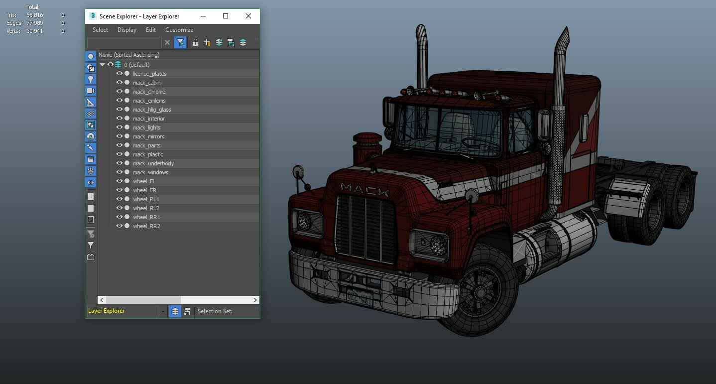Toggle the Display Space Warps wave icon
Screen dimensions: 716x384
click(x=91, y=114)
